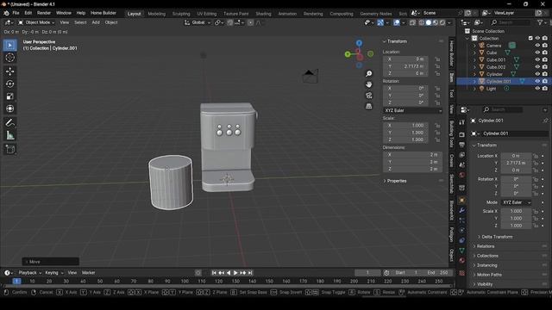Expand the Relations section
Viewport: 552px width, 310px height.
coord(485,246)
